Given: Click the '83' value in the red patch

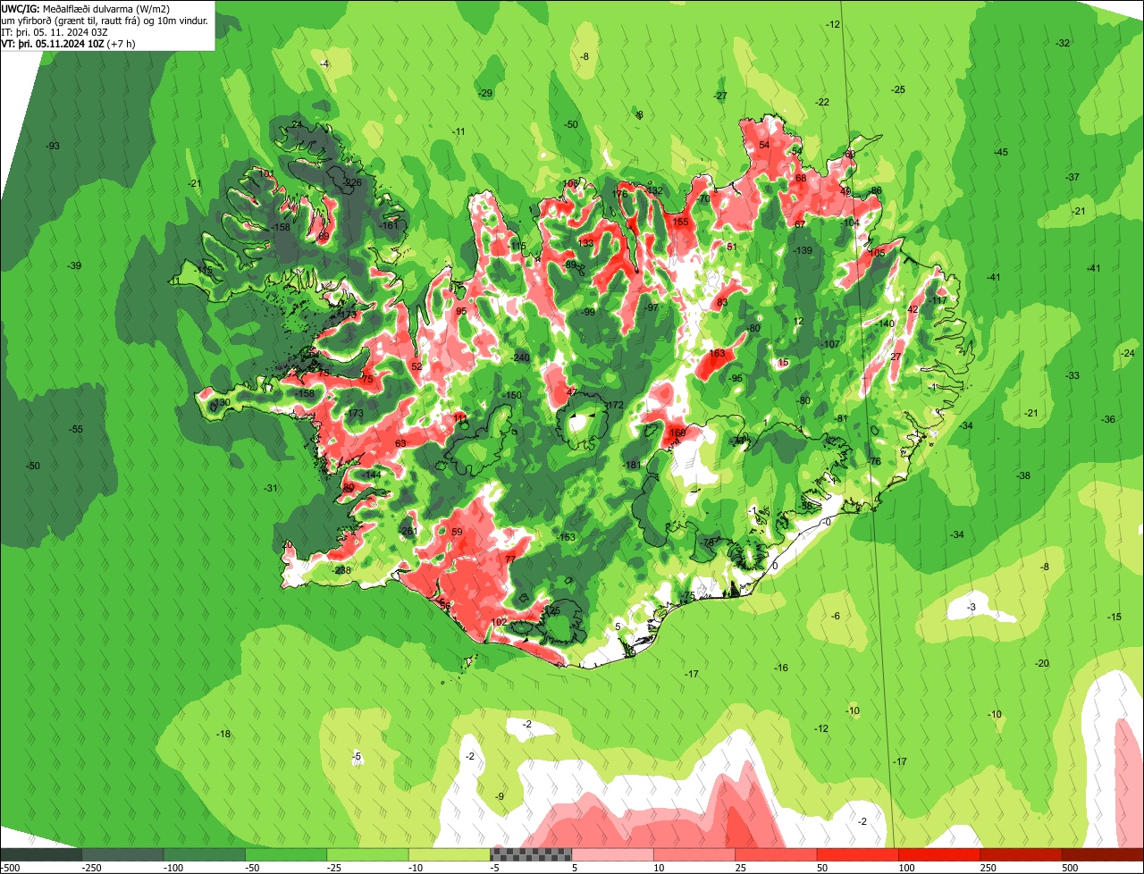Looking at the screenshot, I should click(722, 303).
